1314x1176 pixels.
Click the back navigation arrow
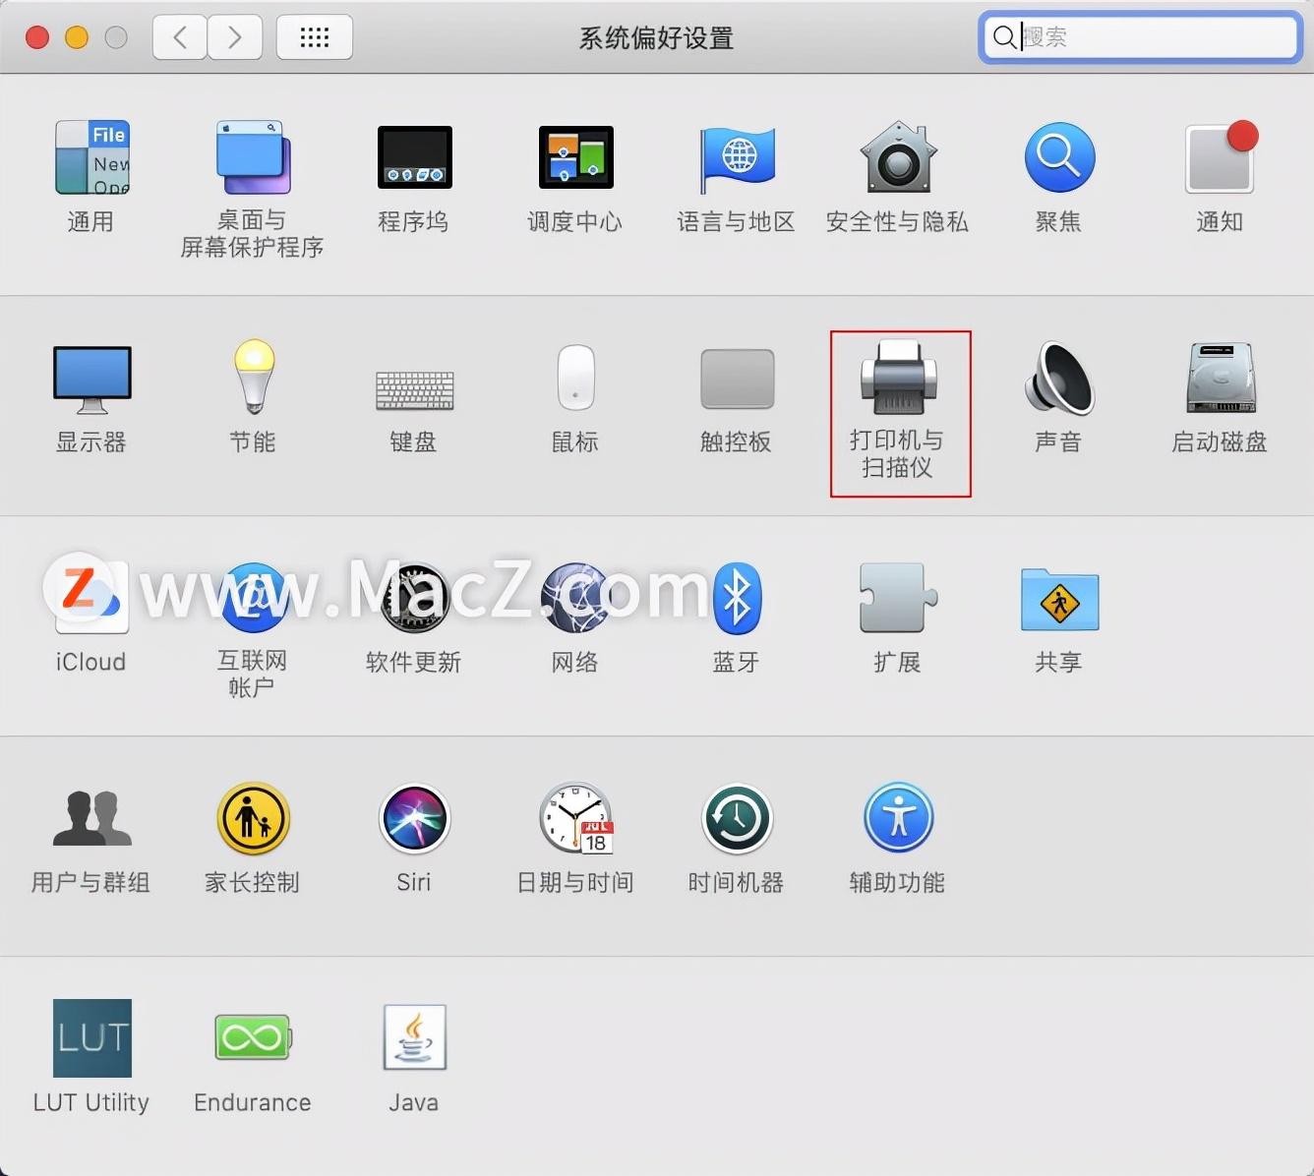179,36
